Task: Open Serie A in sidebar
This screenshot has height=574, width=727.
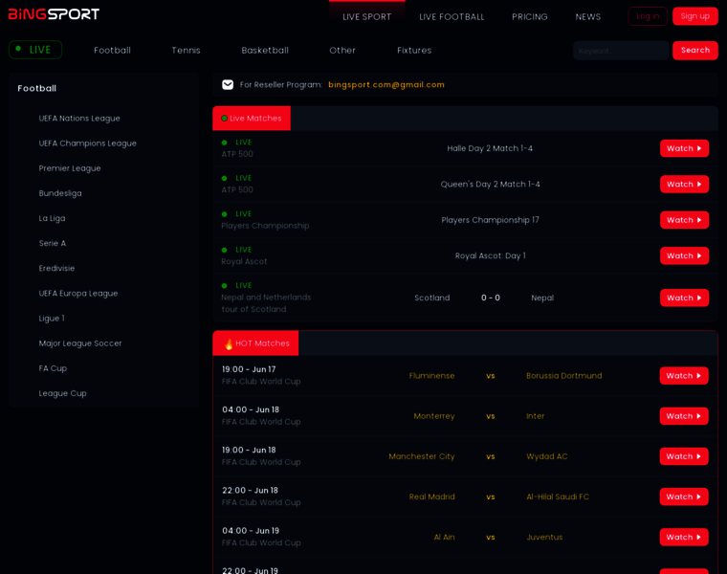Action: point(53,243)
